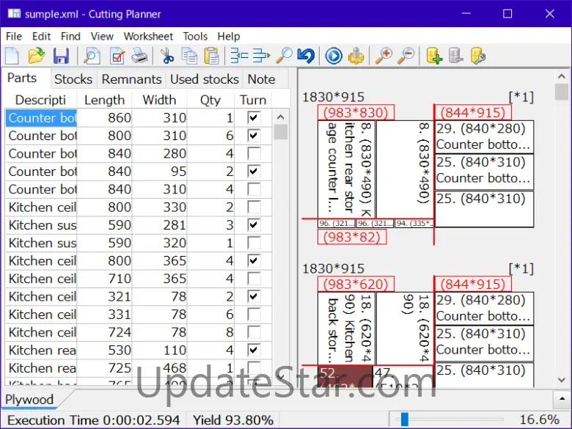The height and width of the screenshot is (429, 572).
Task: Open a file with the folder icon
Action: (37, 56)
